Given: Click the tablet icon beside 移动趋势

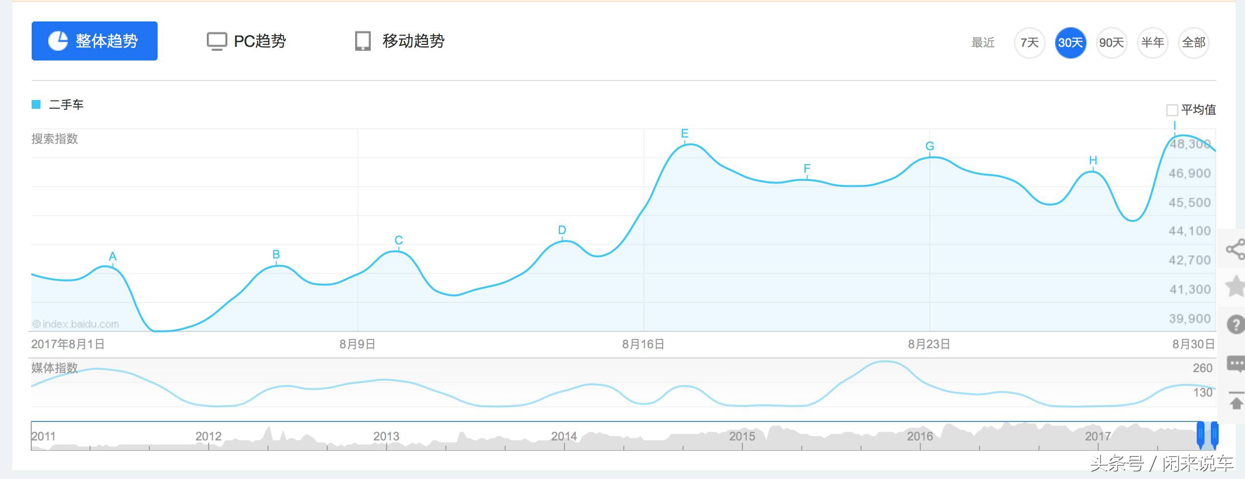Looking at the screenshot, I should click(363, 41).
